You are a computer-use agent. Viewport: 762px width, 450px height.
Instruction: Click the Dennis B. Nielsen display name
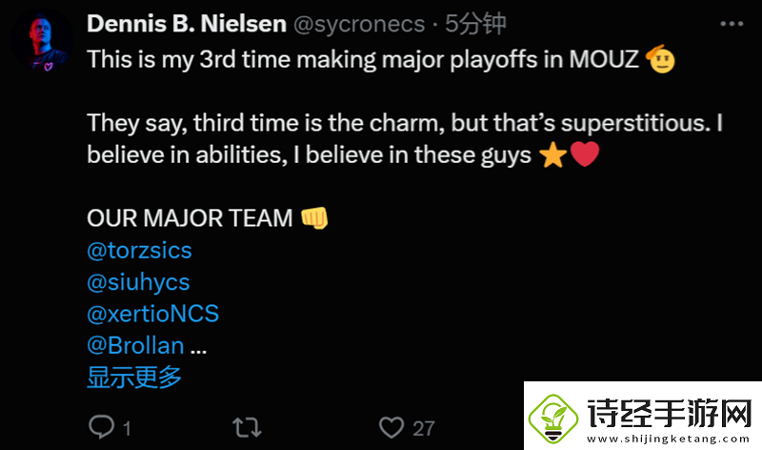[187, 23]
